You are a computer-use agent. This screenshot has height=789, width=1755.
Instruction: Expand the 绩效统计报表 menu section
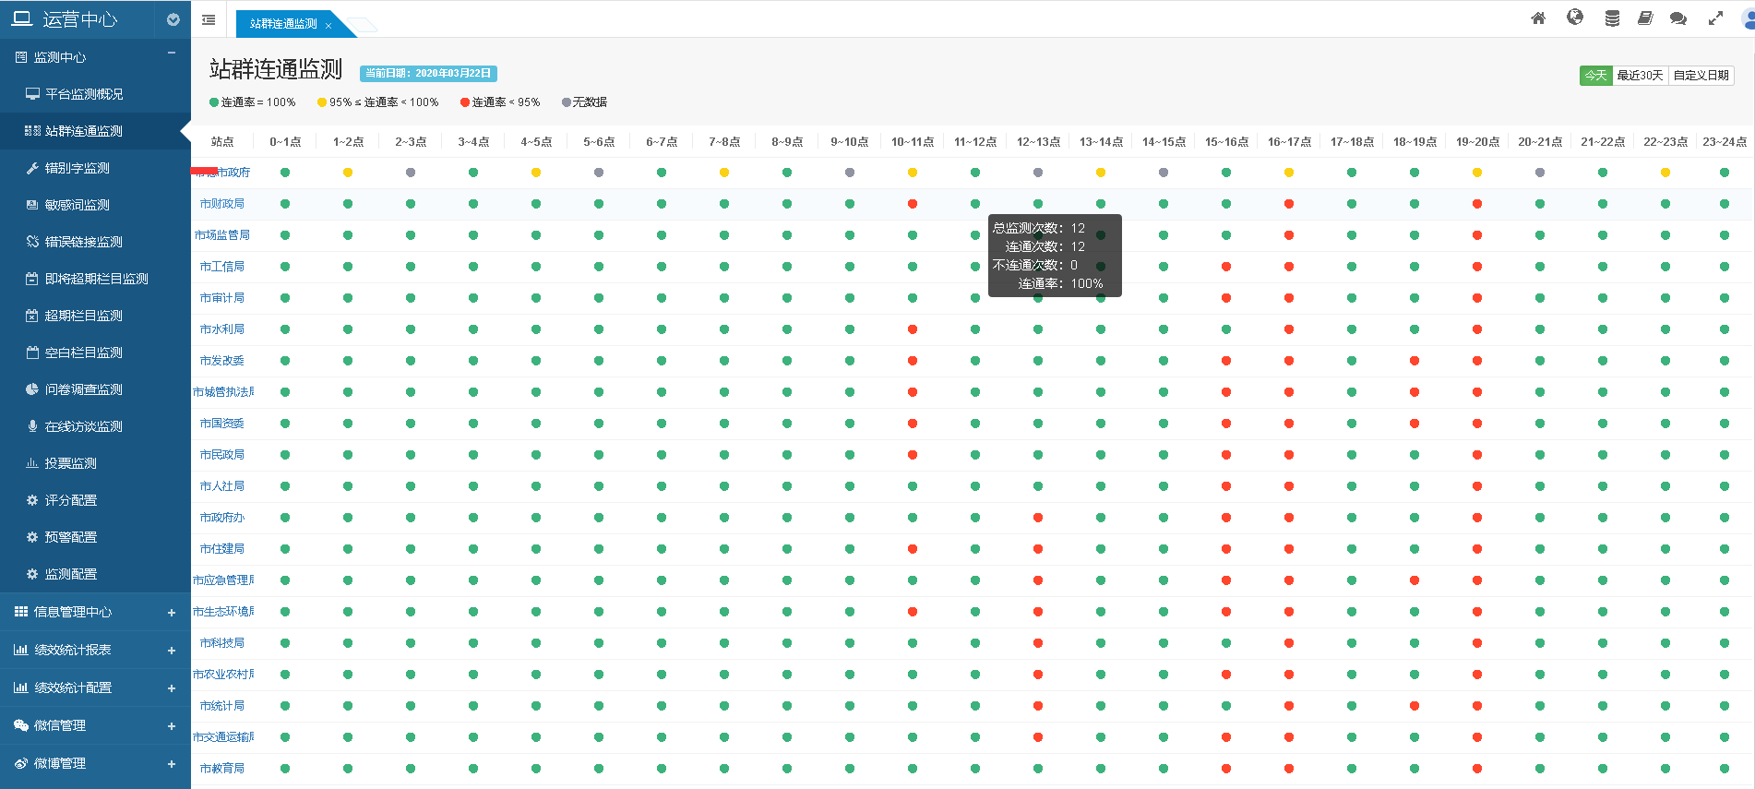pyautogui.click(x=172, y=651)
